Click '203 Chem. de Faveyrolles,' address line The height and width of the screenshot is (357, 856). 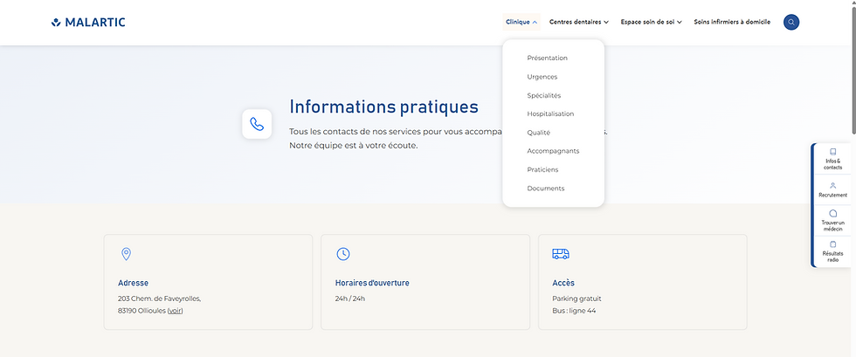coord(159,299)
